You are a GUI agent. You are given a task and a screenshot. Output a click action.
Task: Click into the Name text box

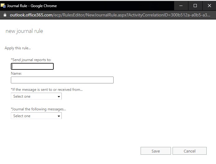62,80
